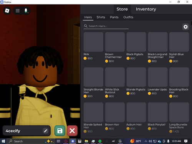Click the Search Hairs input field

[106, 26]
